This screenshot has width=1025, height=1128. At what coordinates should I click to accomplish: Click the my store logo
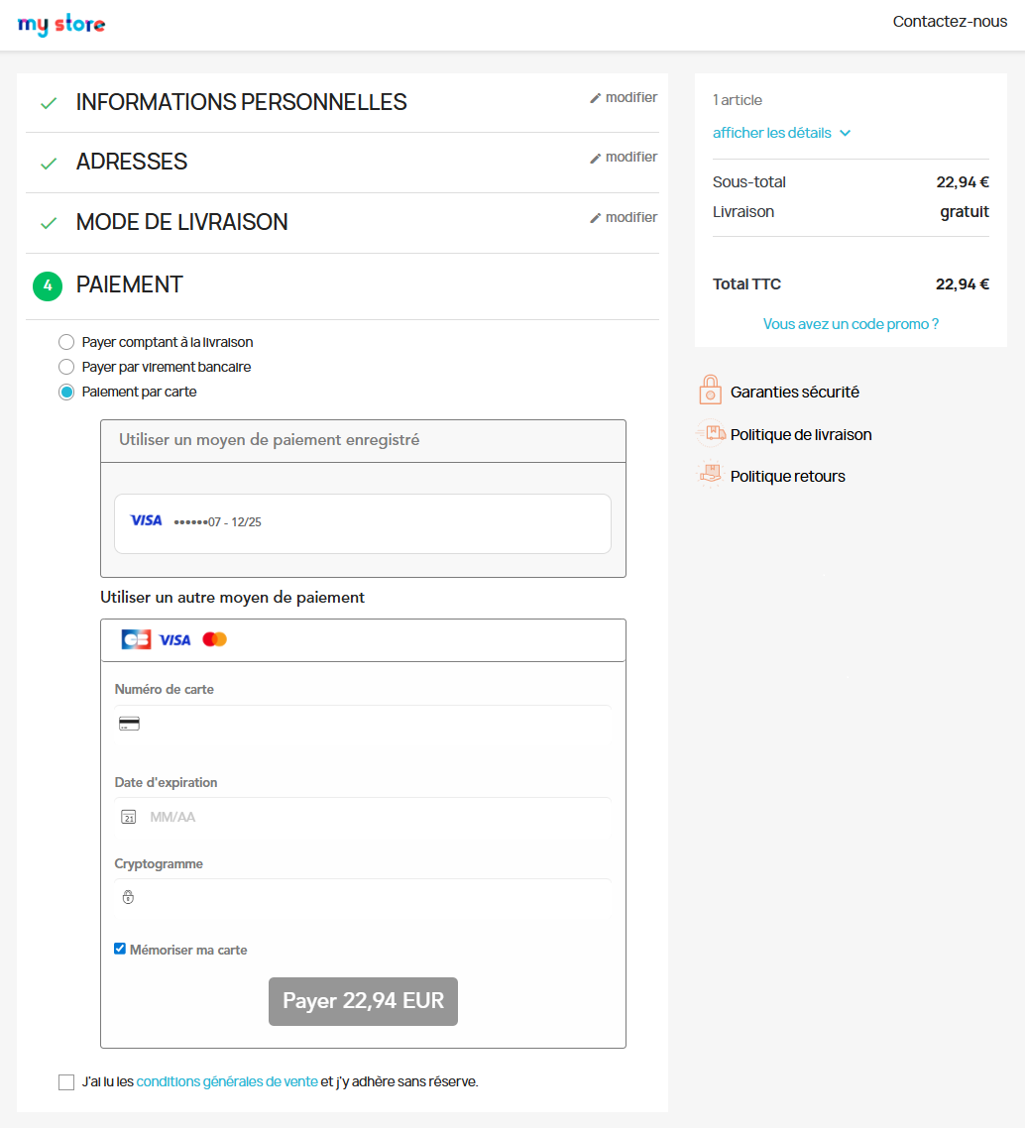coord(61,25)
